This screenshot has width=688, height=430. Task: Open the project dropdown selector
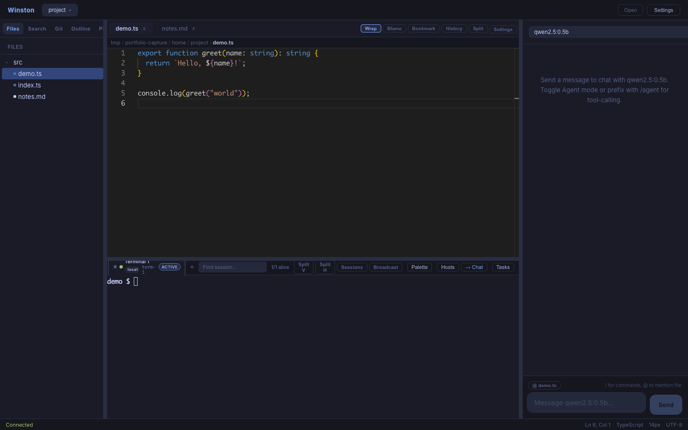click(60, 10)
